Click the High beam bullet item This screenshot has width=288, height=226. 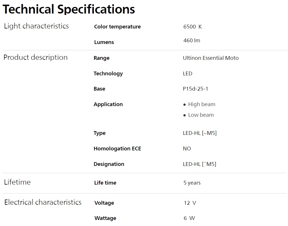199,104
